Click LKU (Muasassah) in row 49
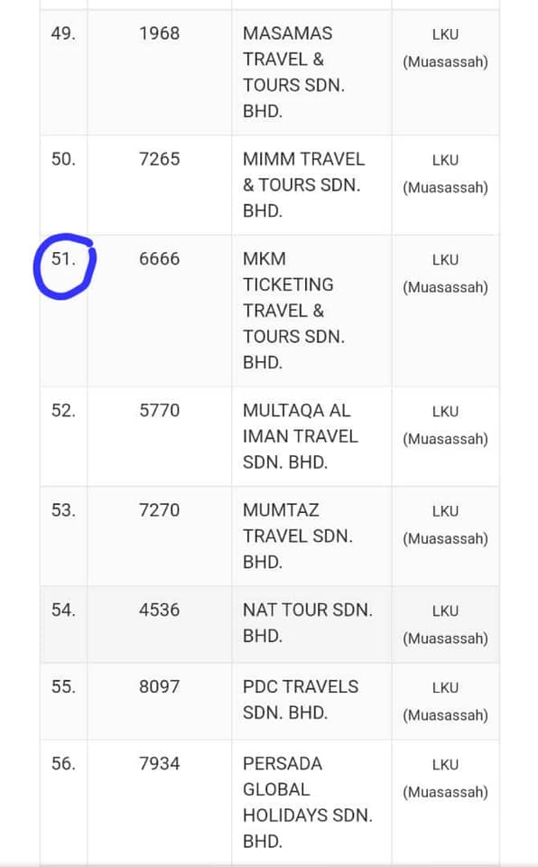Viewport: 538px width, 867px height. tap(445, 48)
